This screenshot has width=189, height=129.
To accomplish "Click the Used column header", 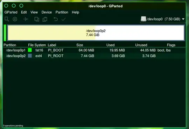I will pyautogui.click(x=110, y=45).
